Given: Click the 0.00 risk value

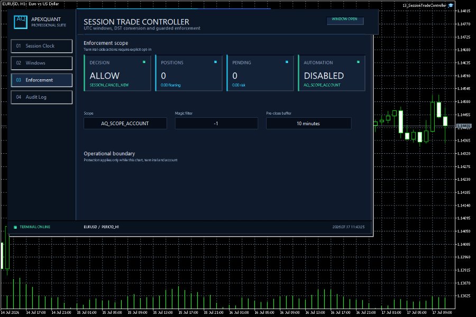Looking at the screenshot, I should (239, 85).
